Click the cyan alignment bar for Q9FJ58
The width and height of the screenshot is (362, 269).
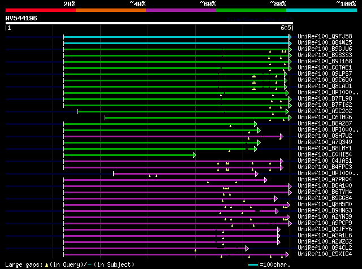(176, 37)
